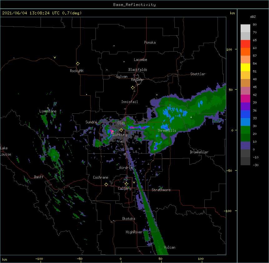Click the HighRiver label

tap(134, 232)
